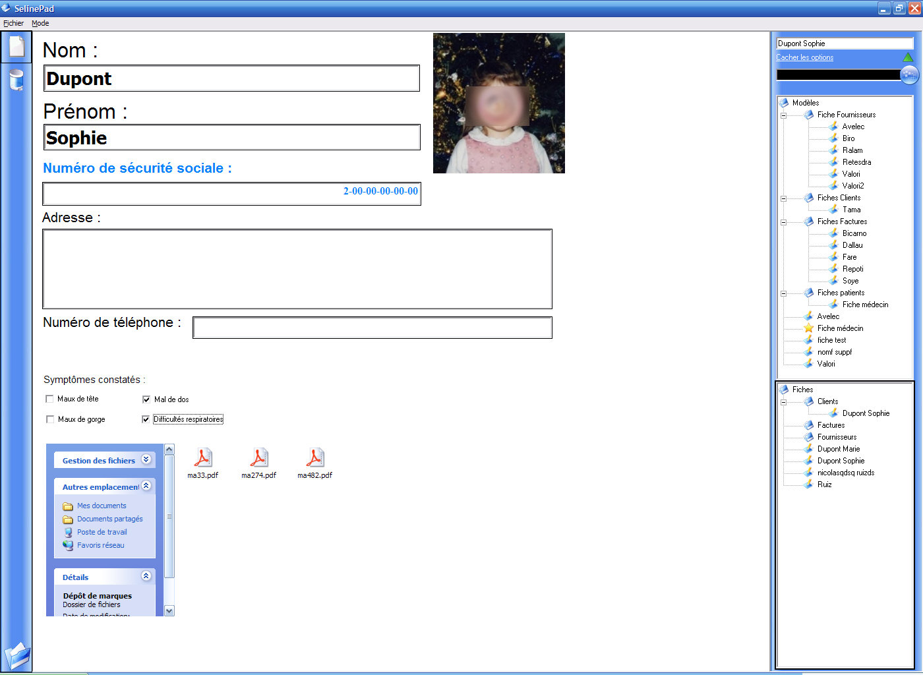Open the Mode menu
Screen dimensions: 923x675
(x=40, y=23)
